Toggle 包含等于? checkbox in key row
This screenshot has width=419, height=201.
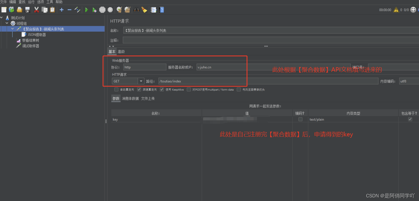(410, 119)
